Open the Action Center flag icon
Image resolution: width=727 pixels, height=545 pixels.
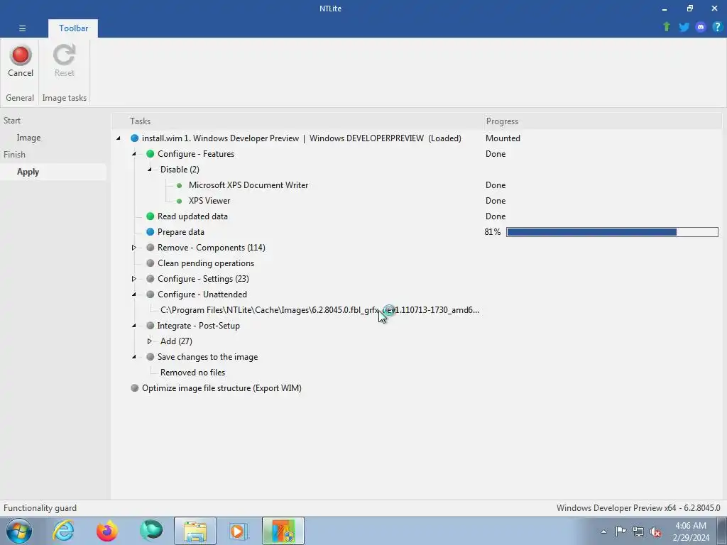click(x=621, y=531)
